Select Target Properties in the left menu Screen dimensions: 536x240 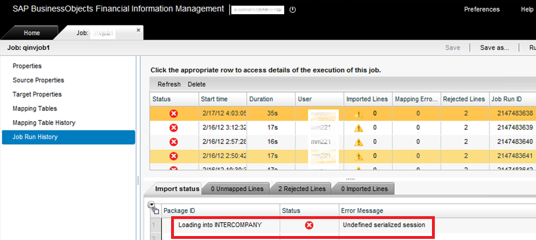[38, 94]
